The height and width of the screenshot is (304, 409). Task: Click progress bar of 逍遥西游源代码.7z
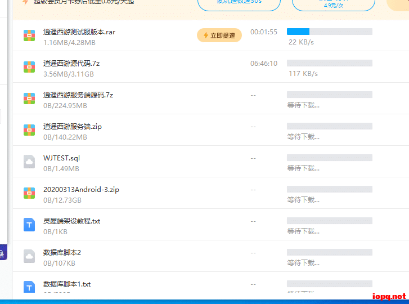point(329,63)
